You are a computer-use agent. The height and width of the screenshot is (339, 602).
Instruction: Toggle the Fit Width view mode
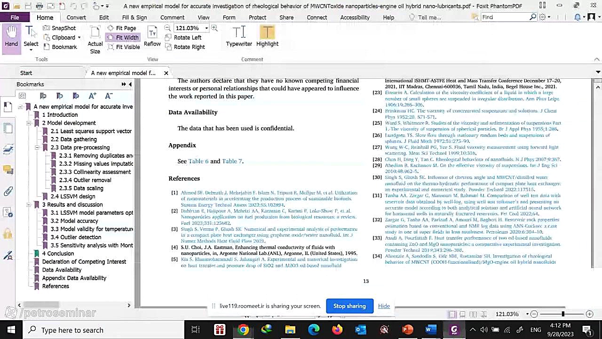tap(123, 38)
